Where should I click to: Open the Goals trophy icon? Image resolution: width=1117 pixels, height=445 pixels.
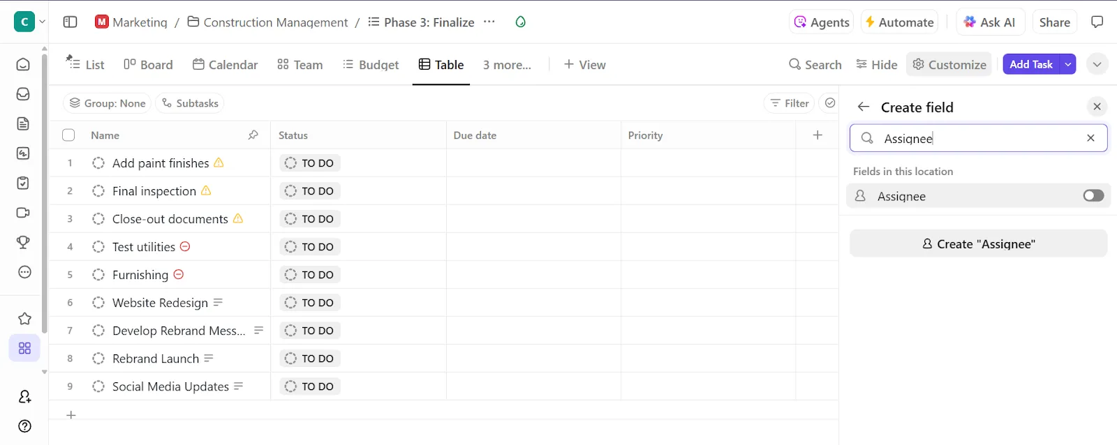click(x=23, y=242)
